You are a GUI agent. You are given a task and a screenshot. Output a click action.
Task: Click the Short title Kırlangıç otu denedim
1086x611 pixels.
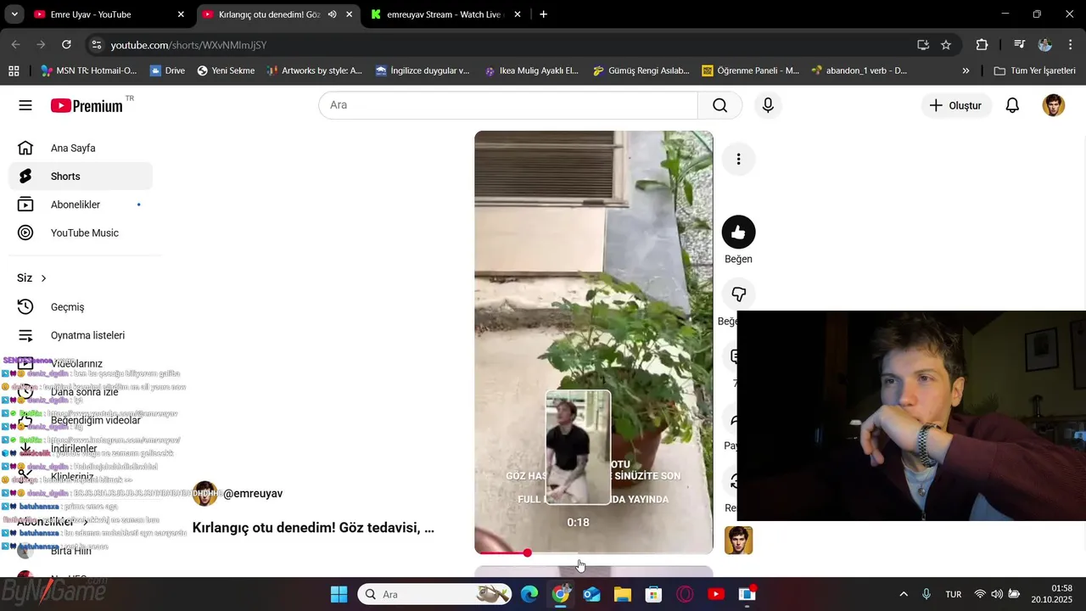pos(313,528)
